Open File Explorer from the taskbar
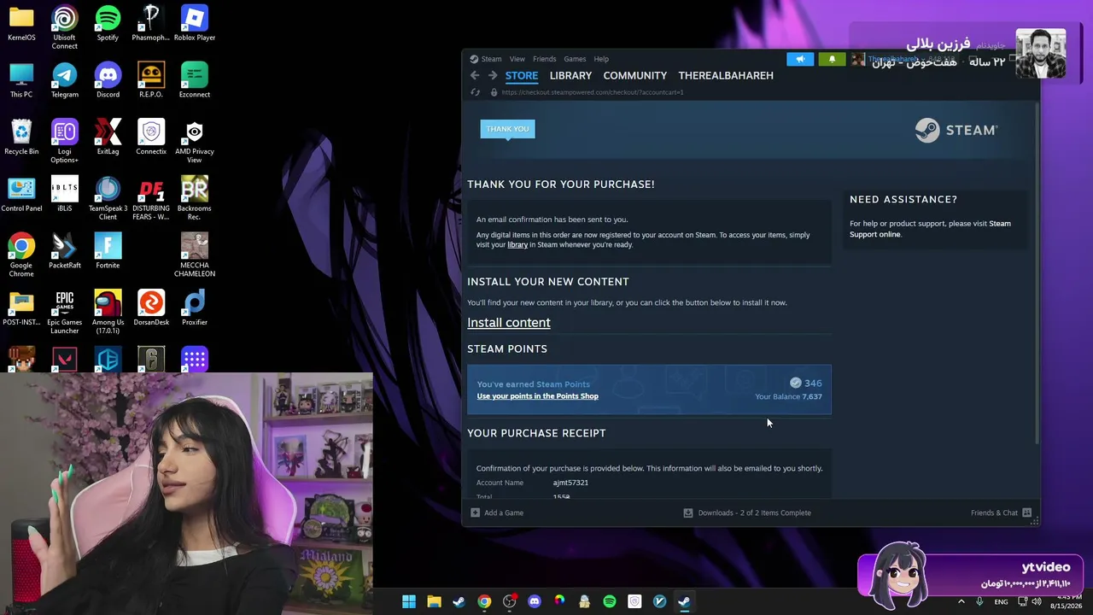This screenshot has height=615, width=1093. click(x=434, y=601)
